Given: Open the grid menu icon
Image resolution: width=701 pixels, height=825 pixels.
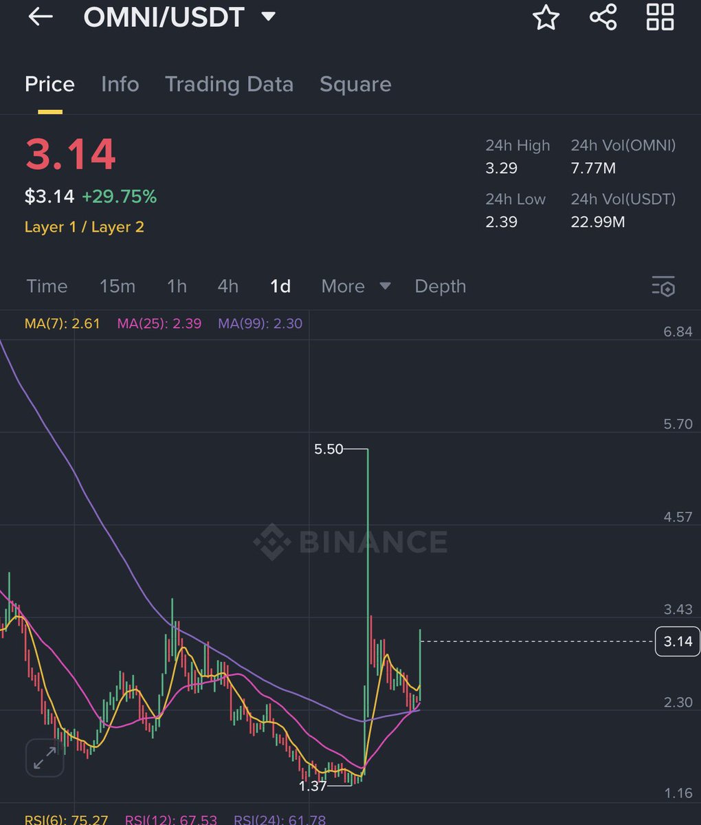Looking at the screenshot, I should [660, 17].
